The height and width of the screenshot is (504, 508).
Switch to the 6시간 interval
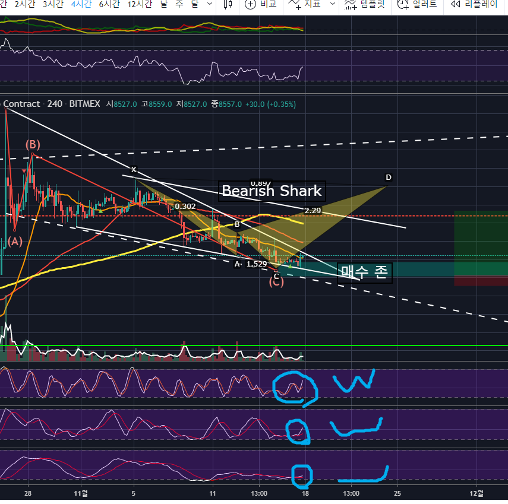coord(109,4)
